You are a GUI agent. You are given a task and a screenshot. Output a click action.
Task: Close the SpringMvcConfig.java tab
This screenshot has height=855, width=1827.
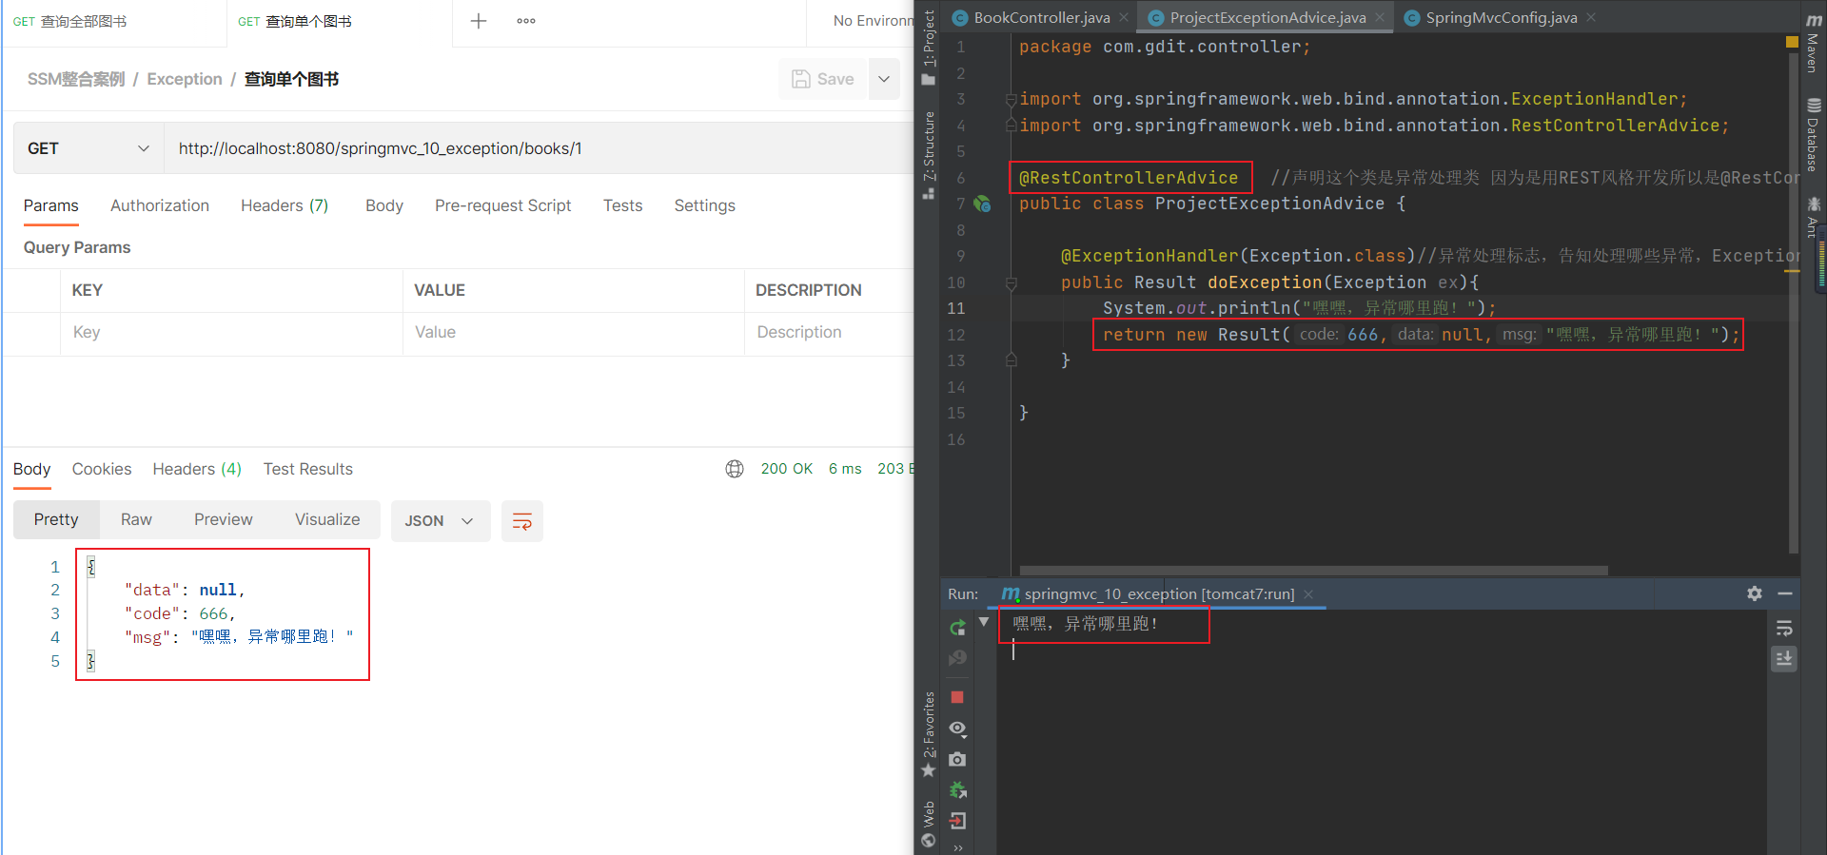[x=1591, y=17]
